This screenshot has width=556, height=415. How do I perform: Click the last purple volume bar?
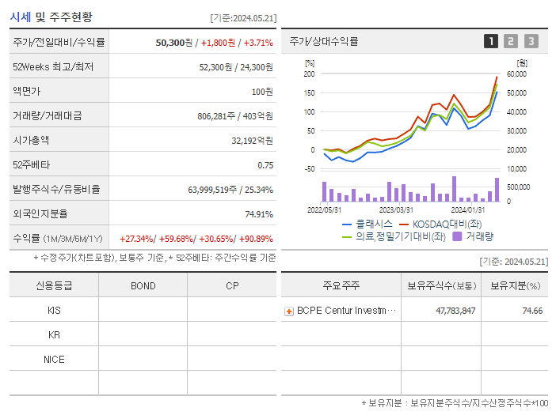(497, 190)
